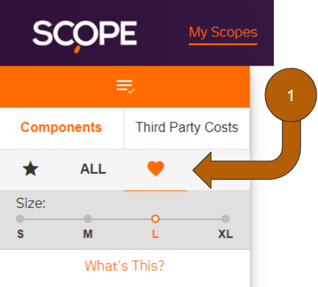
Task: Click the brown callout arrow head
Action: pyautogui.click(x=202, y=171)
